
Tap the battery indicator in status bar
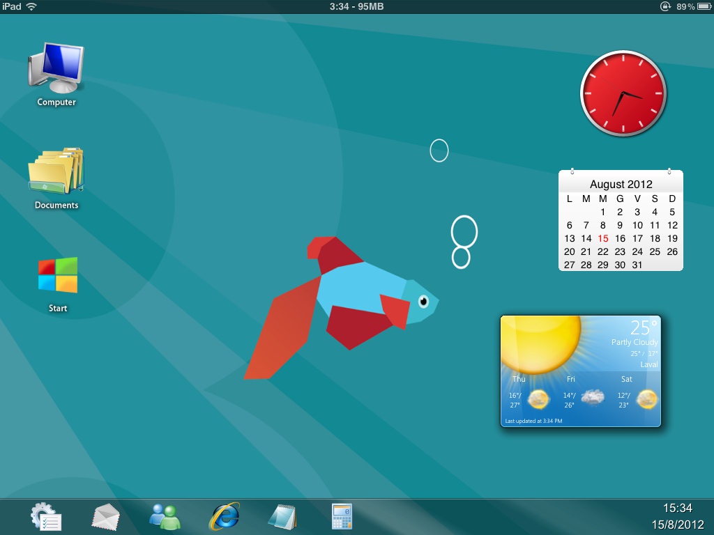pyautogui.click(x=704, y=6)
